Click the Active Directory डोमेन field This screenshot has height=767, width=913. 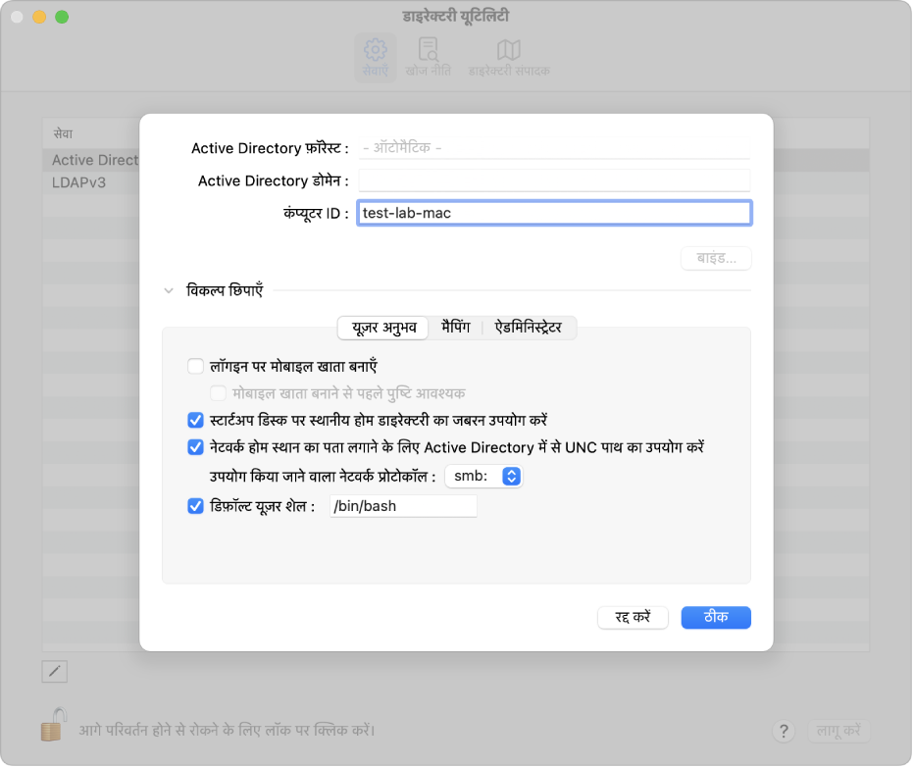click(554, 180)
